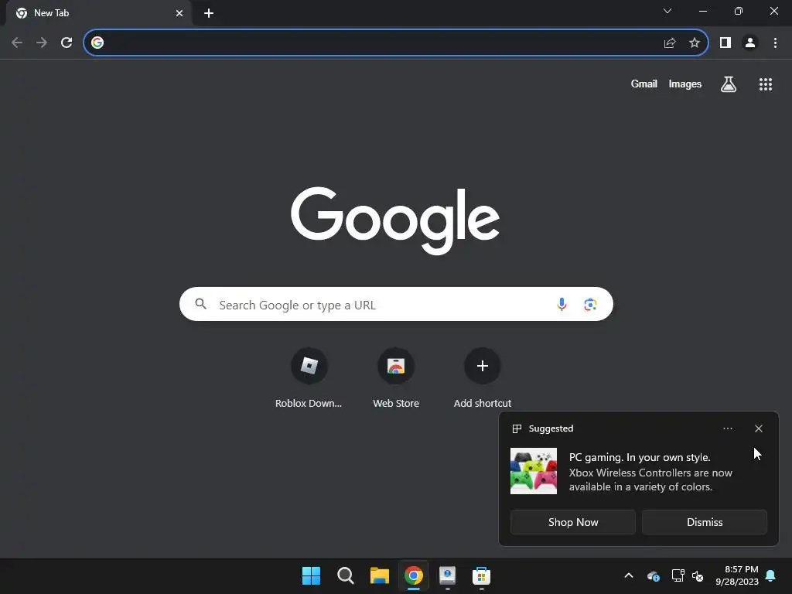Screen dimensions: 792x594
Task: Open the Chrome side panel
Action: tap(725, 43)
